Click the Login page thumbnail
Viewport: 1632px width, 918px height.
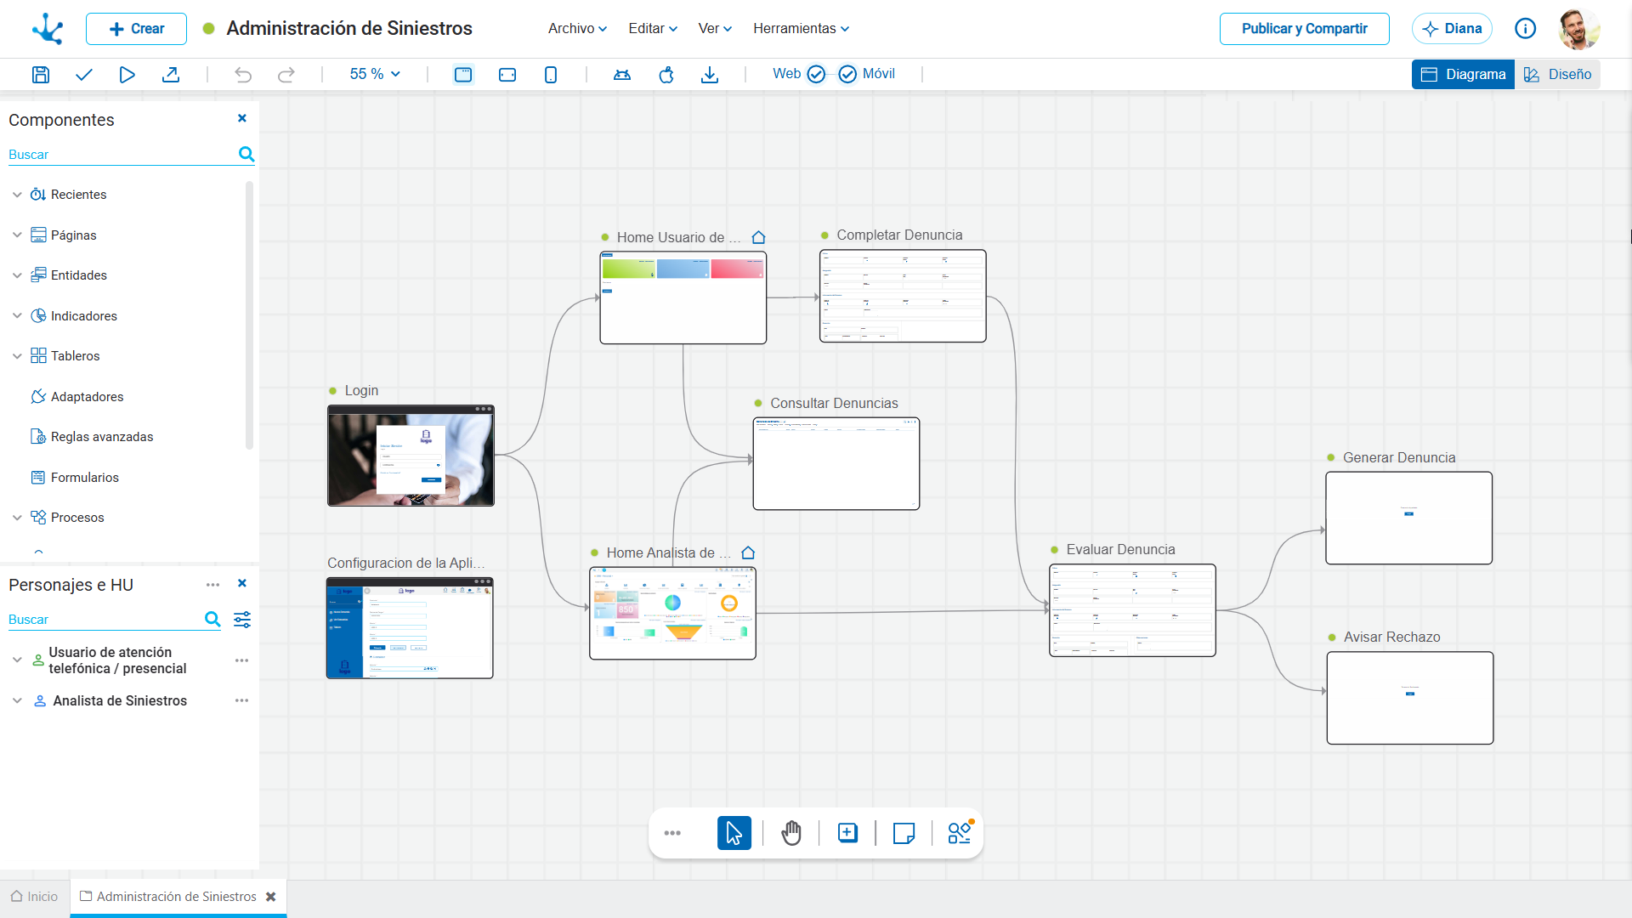coord(411,456)
